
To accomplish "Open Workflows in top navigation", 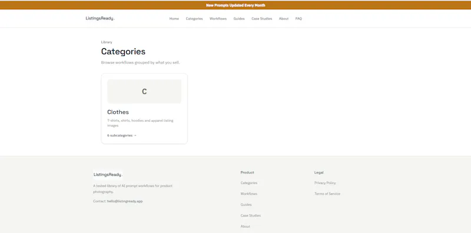I will click(x=218, y=19).
